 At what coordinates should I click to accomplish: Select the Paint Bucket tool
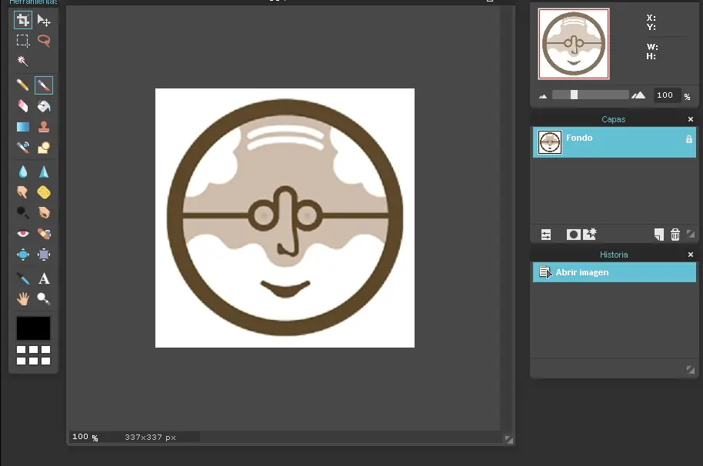(x=44, y=106)
